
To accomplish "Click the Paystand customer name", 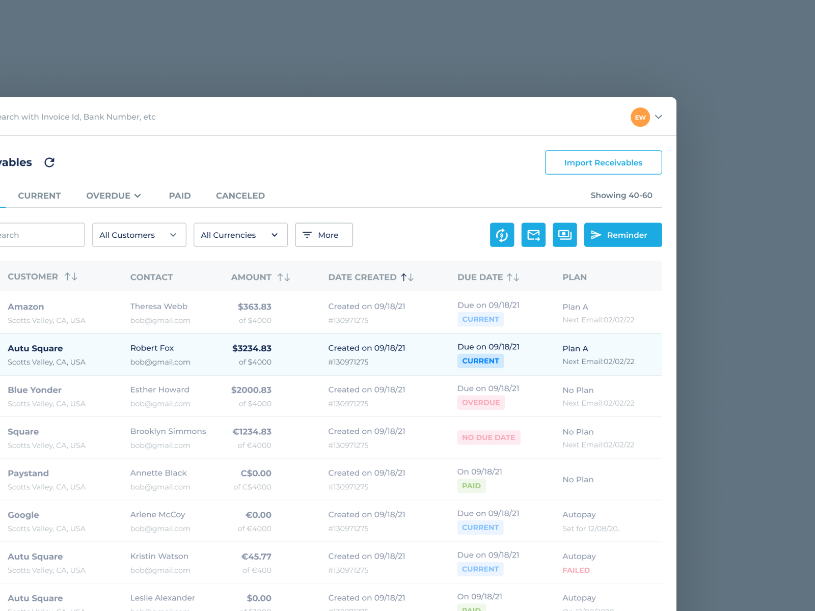I will click(x=29, y=474).
